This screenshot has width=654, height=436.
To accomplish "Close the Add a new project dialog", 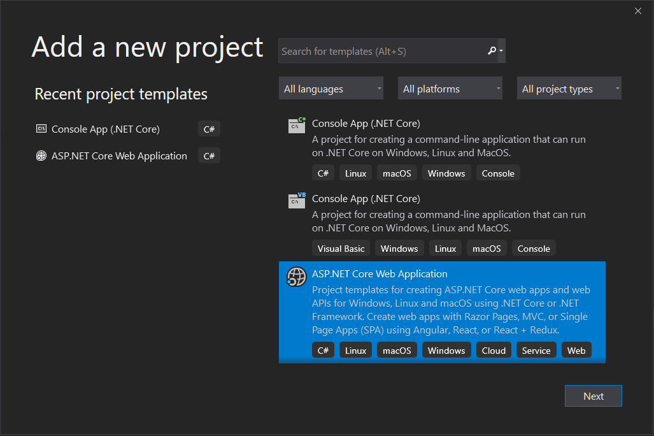I will click(637, 11).
